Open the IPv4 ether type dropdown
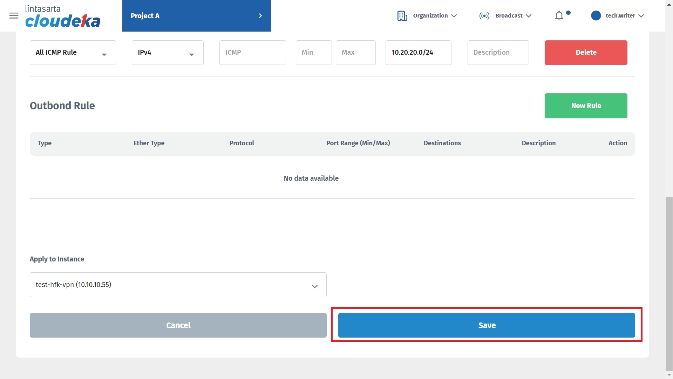The width and height of the screenshot is (673, 379). coord(167,53)
